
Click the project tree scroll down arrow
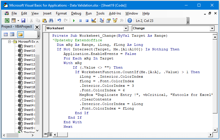[x=37, y=131]
